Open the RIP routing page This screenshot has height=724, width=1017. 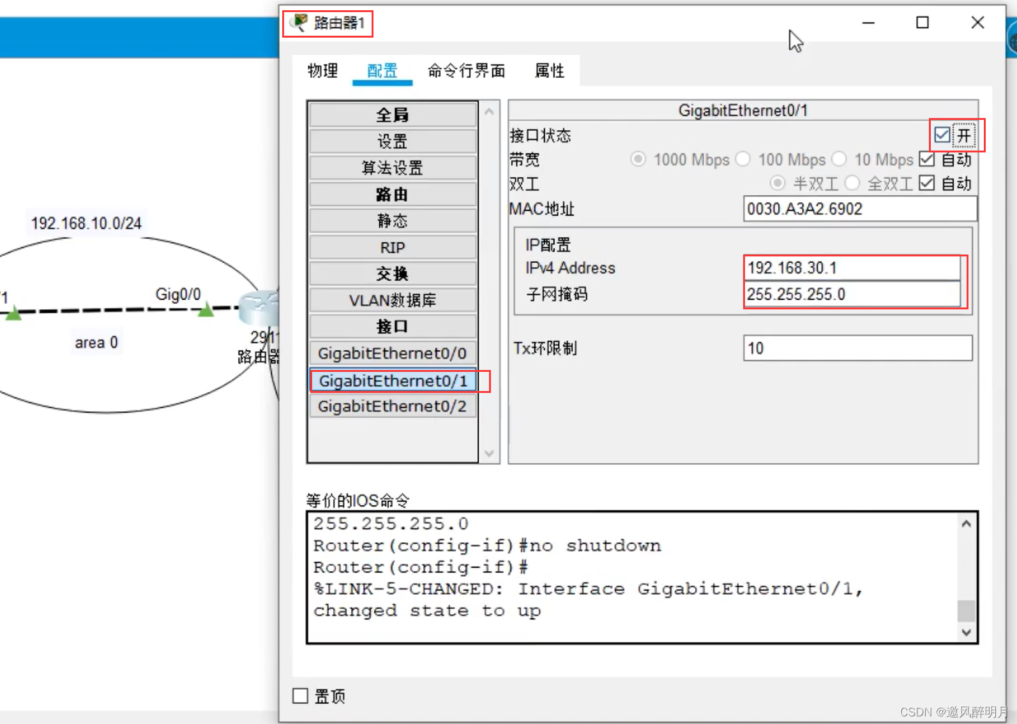393,247
